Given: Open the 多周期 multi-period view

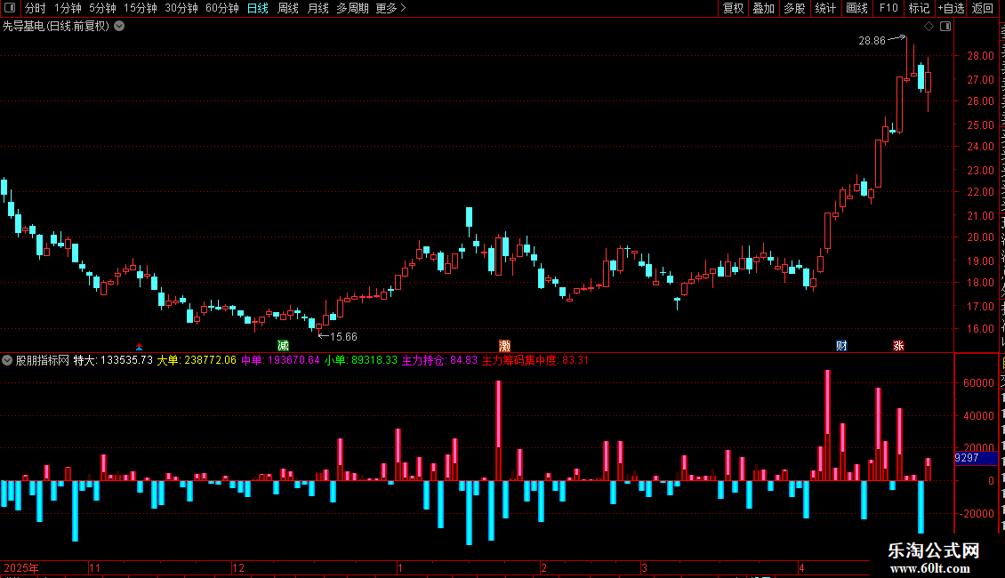Looking at the screenshot, I should (352, 8).
